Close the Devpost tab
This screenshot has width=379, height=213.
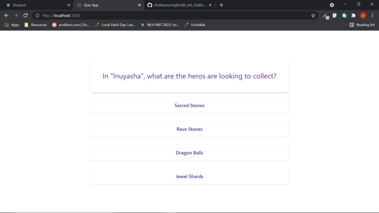tap(69, 5)
